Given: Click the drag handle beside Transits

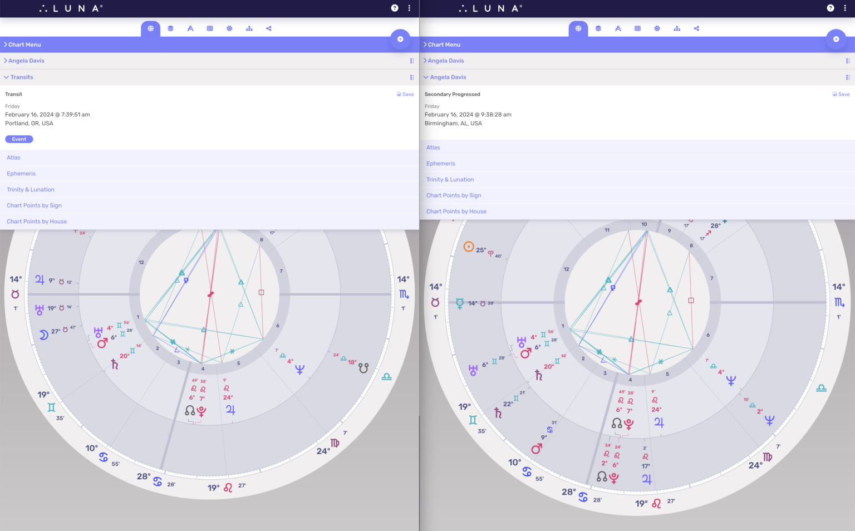Looking at the screenshot, I should click(x=411, y=77).
